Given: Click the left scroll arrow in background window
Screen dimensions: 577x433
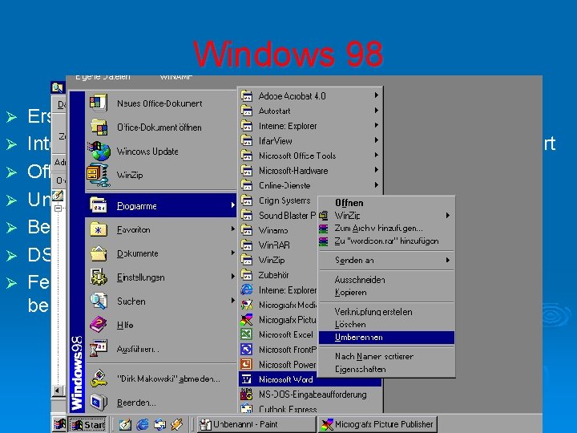Looking at the screenshot, I should (58, 391).
